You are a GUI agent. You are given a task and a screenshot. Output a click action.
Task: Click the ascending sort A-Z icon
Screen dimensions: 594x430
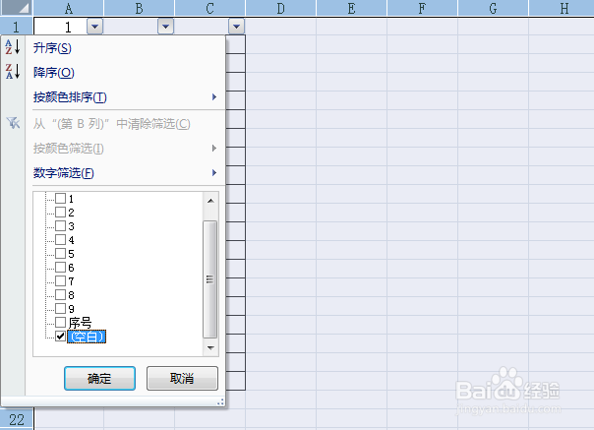(x=13, y=47)
